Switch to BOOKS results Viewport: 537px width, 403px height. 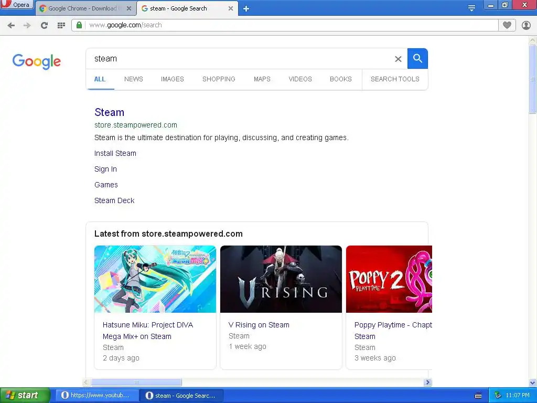[340, 79]
